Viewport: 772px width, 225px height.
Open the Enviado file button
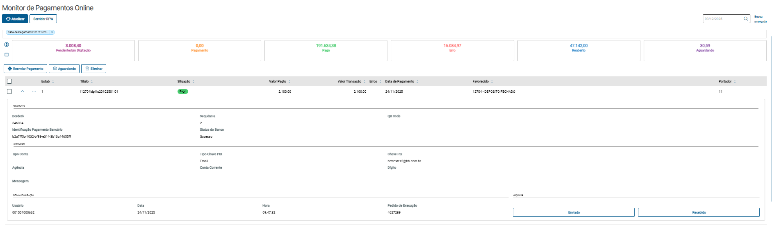coord(573,212)
